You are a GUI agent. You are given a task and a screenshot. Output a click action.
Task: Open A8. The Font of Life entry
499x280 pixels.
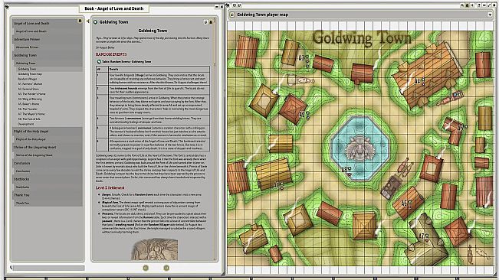pyautogui.click(x=29, y=119)
